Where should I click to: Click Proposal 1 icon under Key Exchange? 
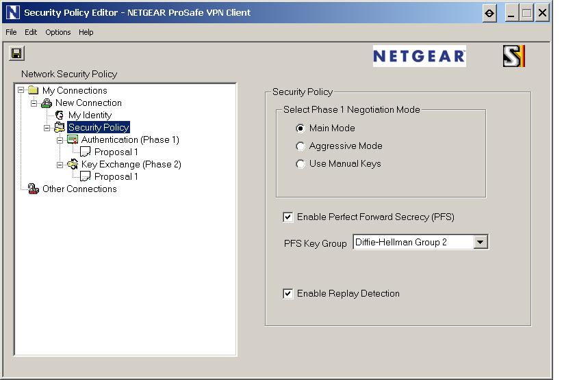click(x=86, y=176)
